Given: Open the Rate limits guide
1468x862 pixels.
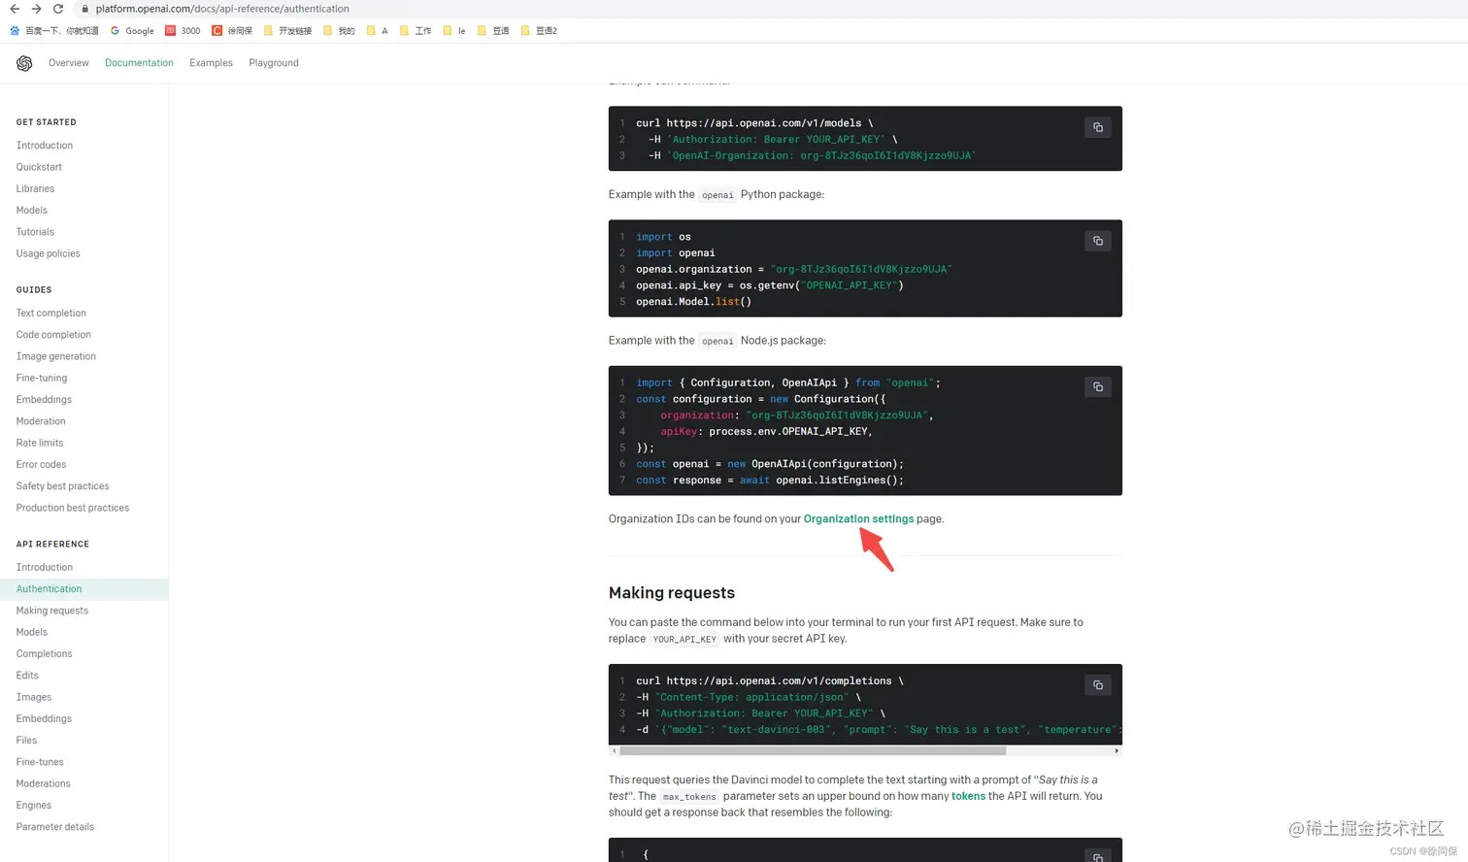Looking at the screenshot, I should [40, 443].
